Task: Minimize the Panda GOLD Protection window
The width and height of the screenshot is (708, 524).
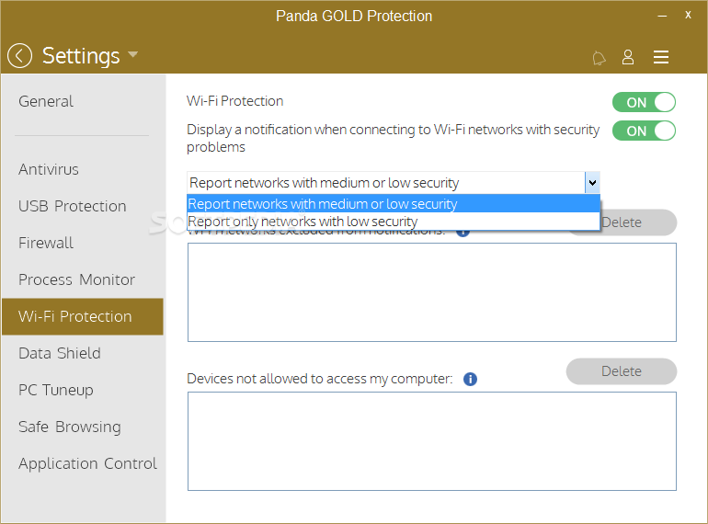Action: tap(662, 16)
